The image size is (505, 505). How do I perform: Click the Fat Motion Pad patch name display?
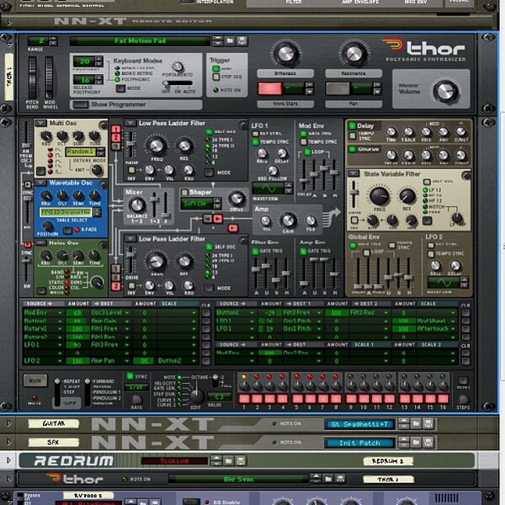(x=140, y=41)
